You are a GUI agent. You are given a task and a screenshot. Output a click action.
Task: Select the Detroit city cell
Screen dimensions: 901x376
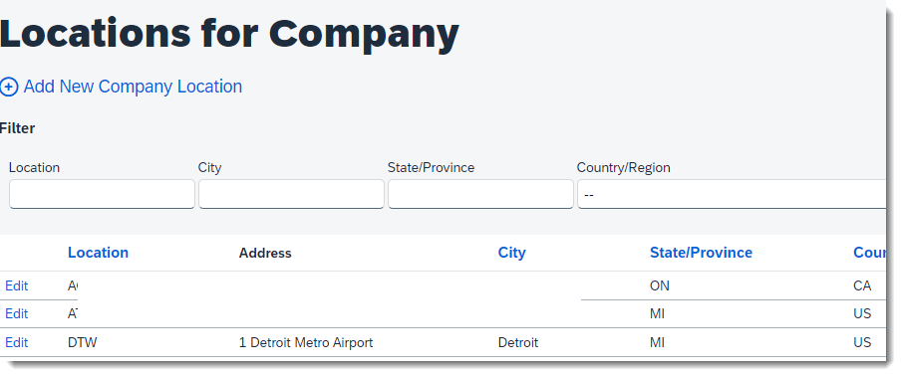517,343
